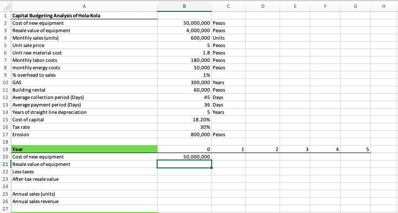Click 'Years of straight line depreciation' cell
Image resolution: width=398 pixels, height=213 pixels.
pyautogui.click(x=84, y=112)
